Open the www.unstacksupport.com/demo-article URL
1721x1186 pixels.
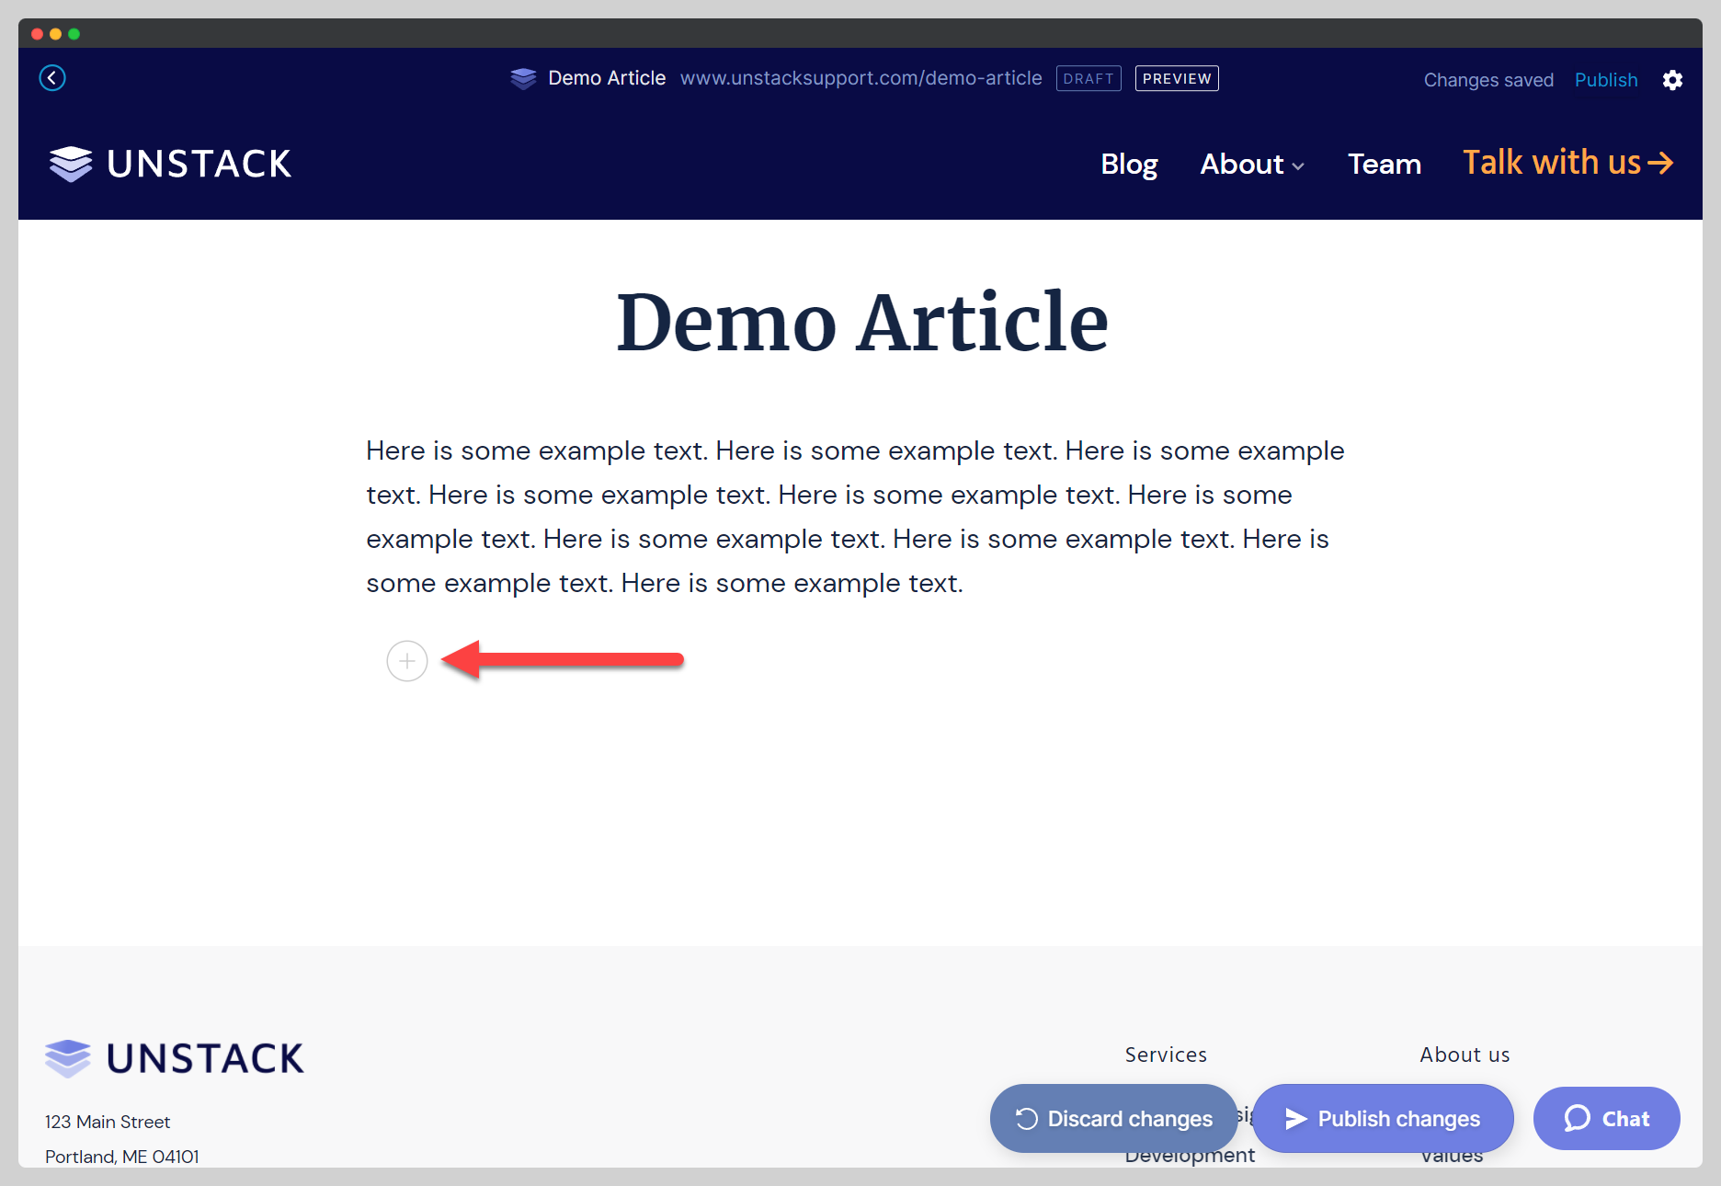(x=860, y=78)
